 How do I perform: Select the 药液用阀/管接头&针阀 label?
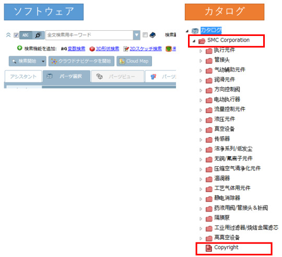(x=241, y=208)
